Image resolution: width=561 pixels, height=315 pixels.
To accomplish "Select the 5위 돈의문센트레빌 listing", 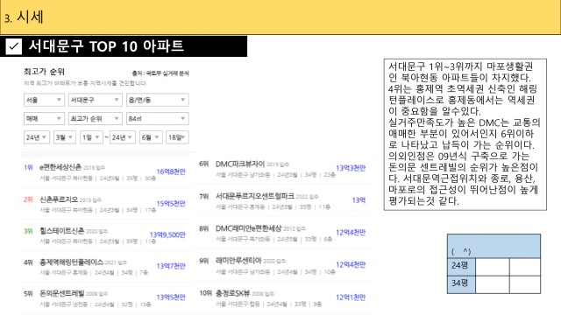I will (x=105, y=297).
